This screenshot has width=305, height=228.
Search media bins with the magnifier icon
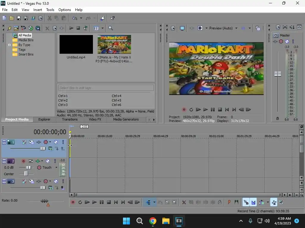pos(111,28)
